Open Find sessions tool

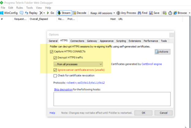point(142,13)
